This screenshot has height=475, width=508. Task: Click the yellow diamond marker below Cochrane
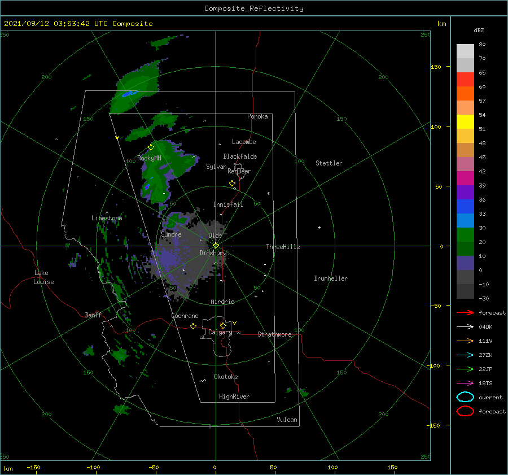pyautogui.click(x=193, y=326)
